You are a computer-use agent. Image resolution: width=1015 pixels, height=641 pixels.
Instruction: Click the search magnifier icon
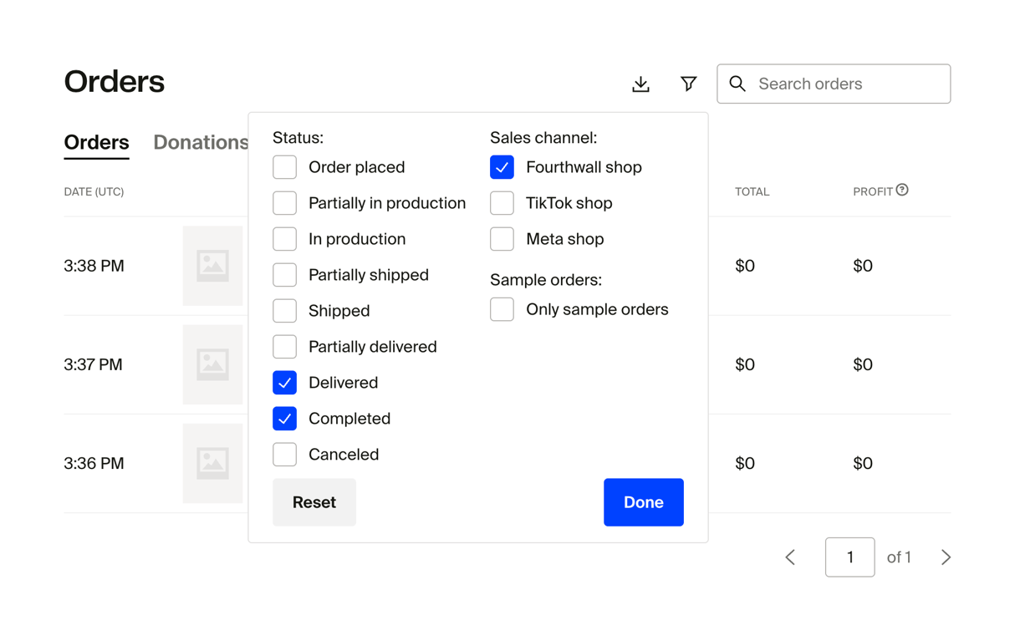click(x=737, y=84)
